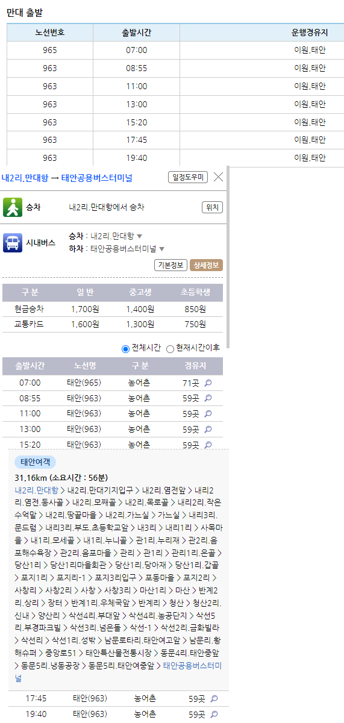
Task: Click the 내2리.만대항 origin link in header
Action: click(24, 178)
